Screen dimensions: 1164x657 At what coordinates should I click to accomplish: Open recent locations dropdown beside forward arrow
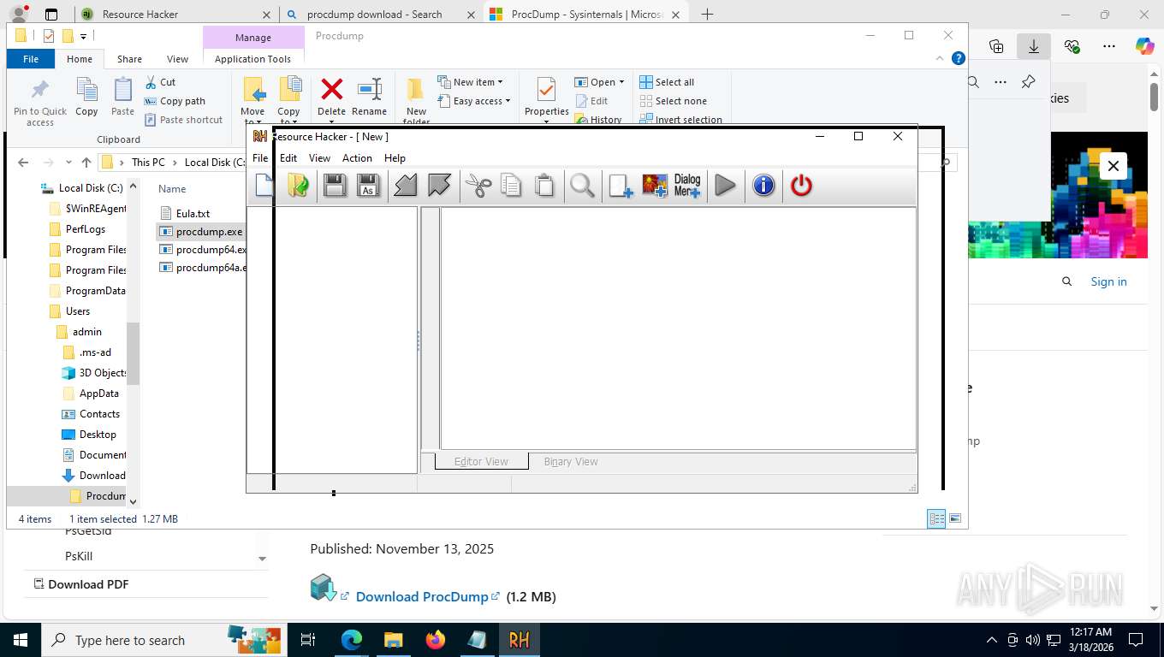[68, 163]
